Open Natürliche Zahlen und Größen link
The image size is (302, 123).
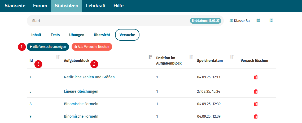coord(89,77)
